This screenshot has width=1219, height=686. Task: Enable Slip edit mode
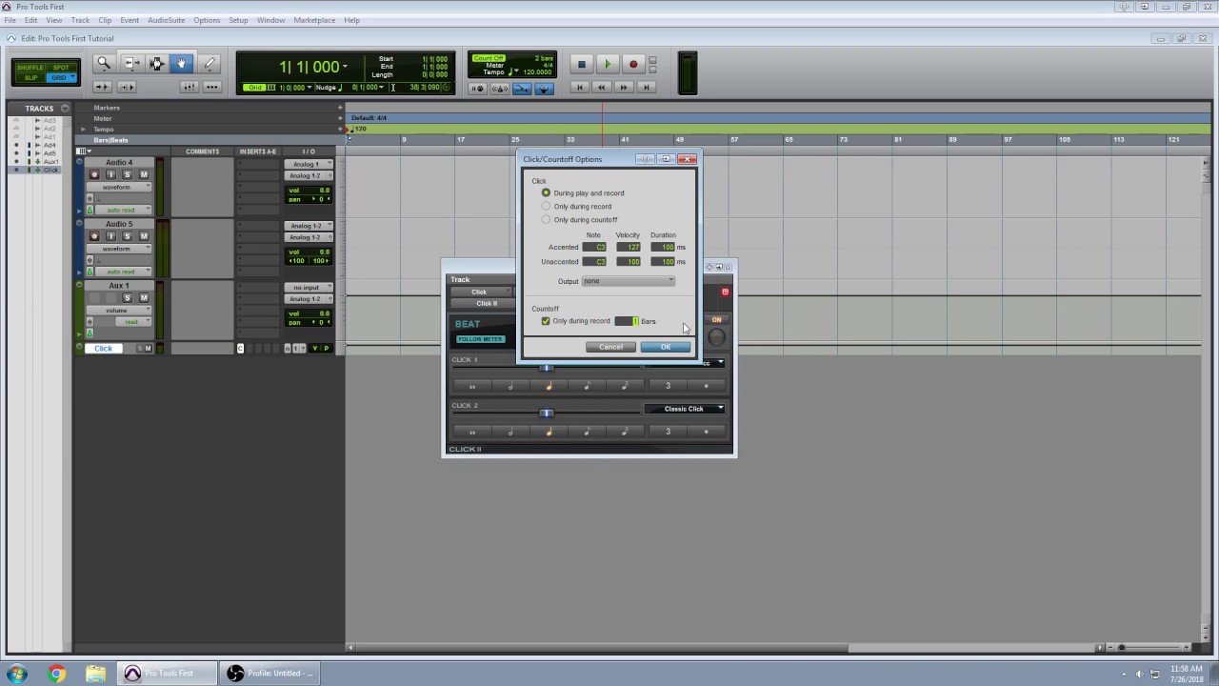pos(30,77)
